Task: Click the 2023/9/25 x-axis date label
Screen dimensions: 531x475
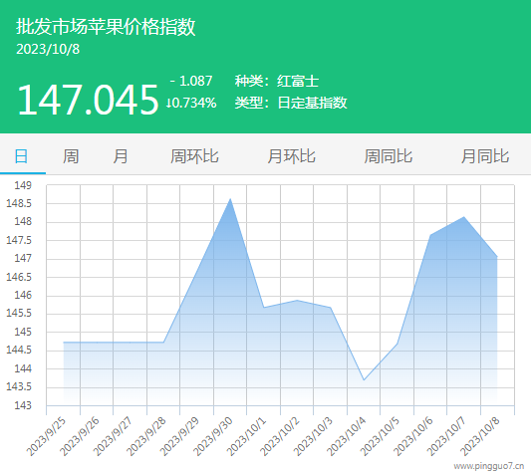Action: tap(47, 437)
